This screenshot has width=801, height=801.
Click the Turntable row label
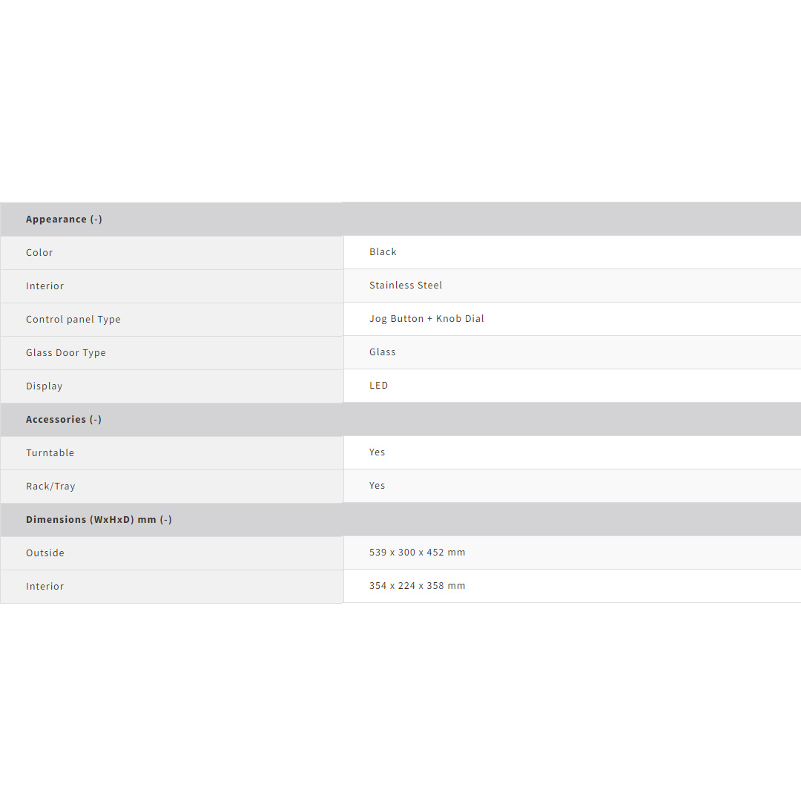coord(50,453)
